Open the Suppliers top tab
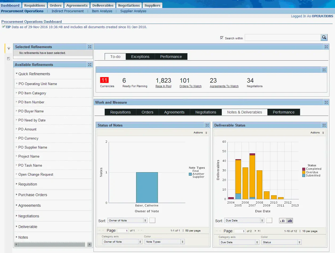Viewport: 335px width, 253px height. click(152, 5)
